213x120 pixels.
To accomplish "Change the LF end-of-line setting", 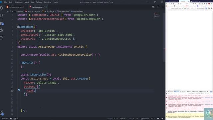I will [137, 119].
